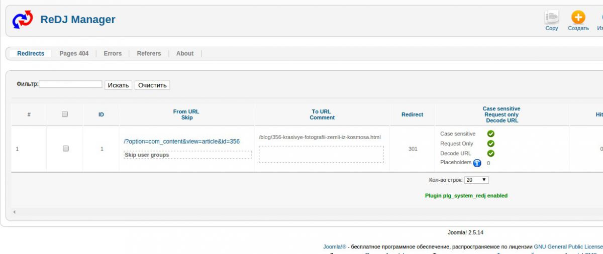Sort by Comment column header

pyautogui.click(x=322, y=117)
